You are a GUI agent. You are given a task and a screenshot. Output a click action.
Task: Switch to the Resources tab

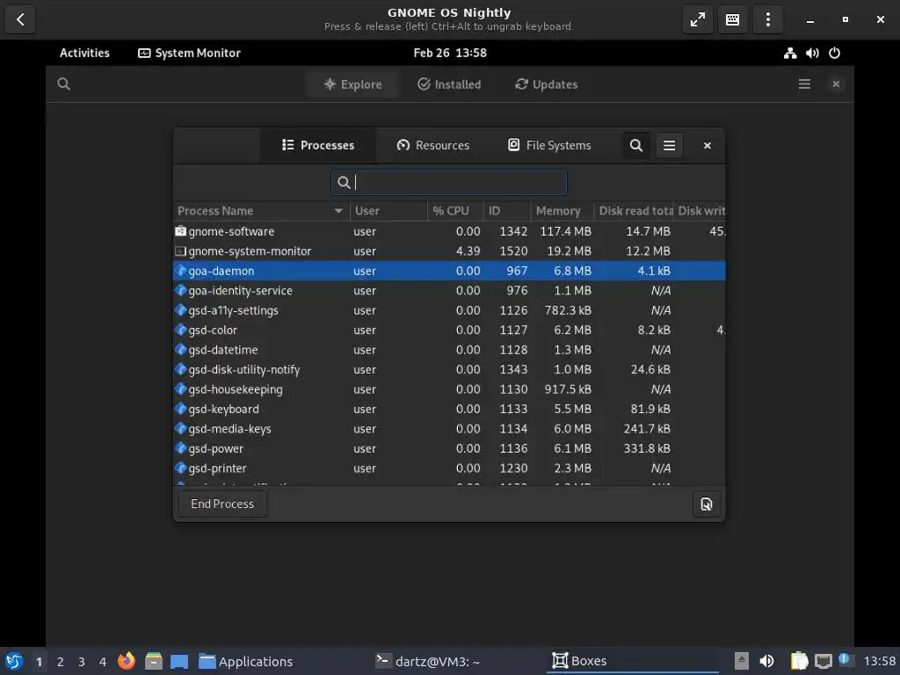(433, 146)
